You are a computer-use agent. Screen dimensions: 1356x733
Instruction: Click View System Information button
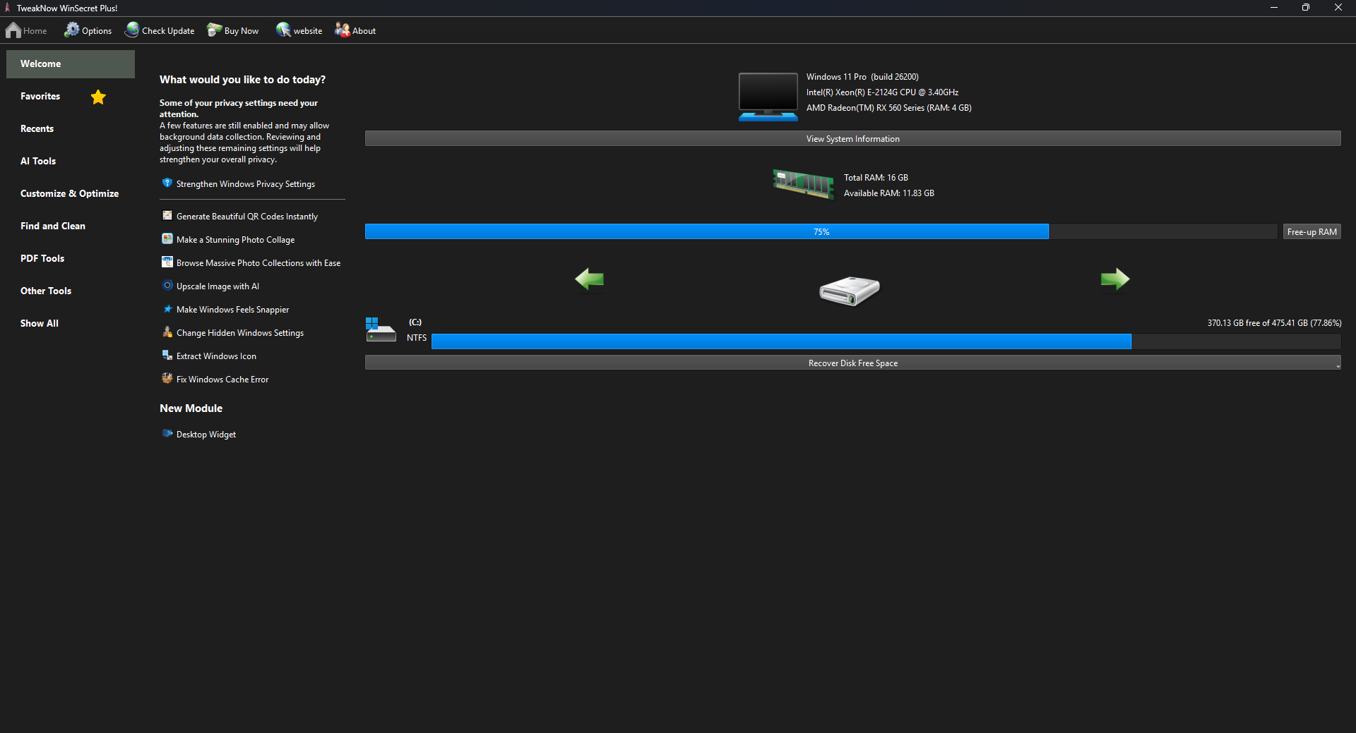tap(853, 138)
